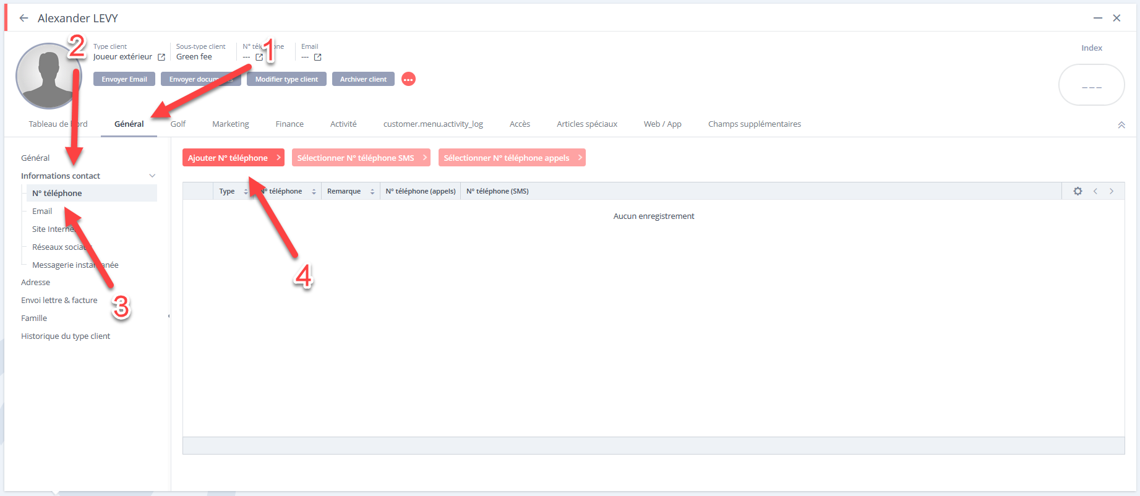The image size is (1140, 496).
Task: Open external link icon next to Joueur extérieur
Action: [x=161, y=57]
